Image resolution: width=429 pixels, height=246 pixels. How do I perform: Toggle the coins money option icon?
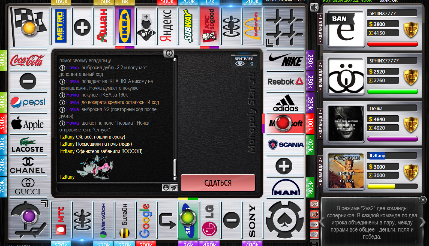click(x=314, y=214)
